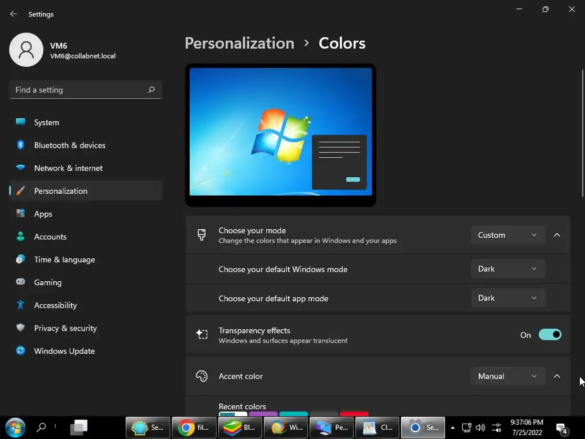
Task: Switch to the document editor taskbar window
Action: (x=377, y=428)
